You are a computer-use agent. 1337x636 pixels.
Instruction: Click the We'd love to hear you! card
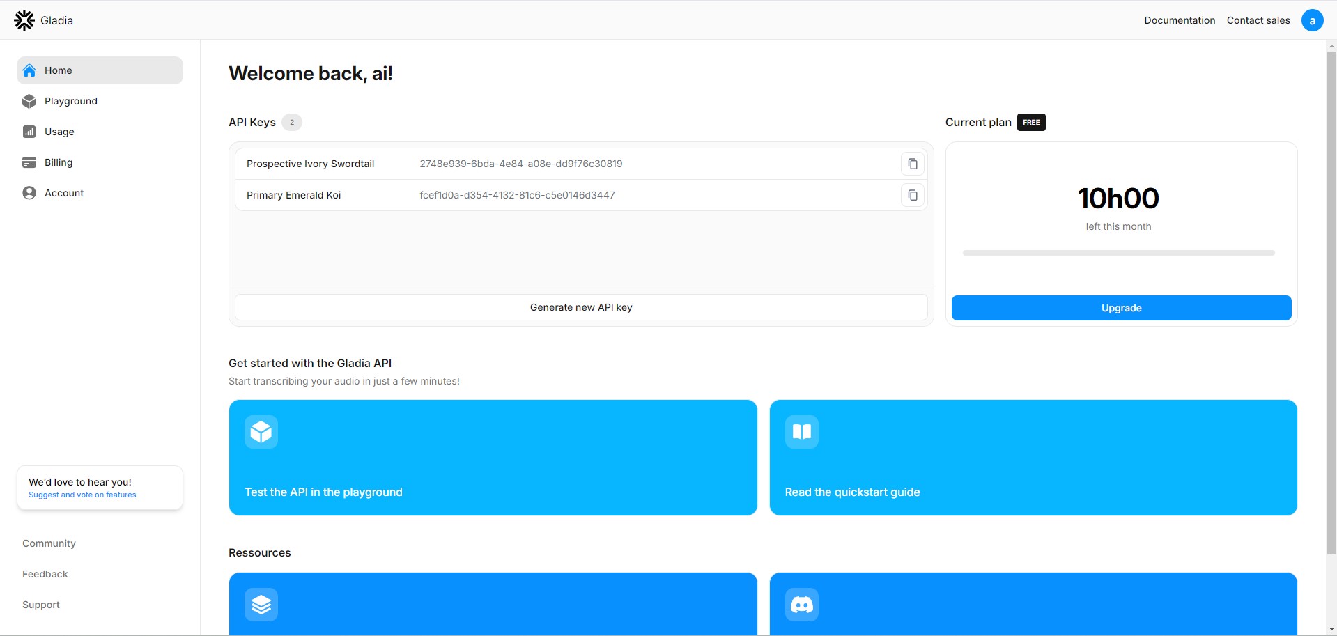coord(100,488)
